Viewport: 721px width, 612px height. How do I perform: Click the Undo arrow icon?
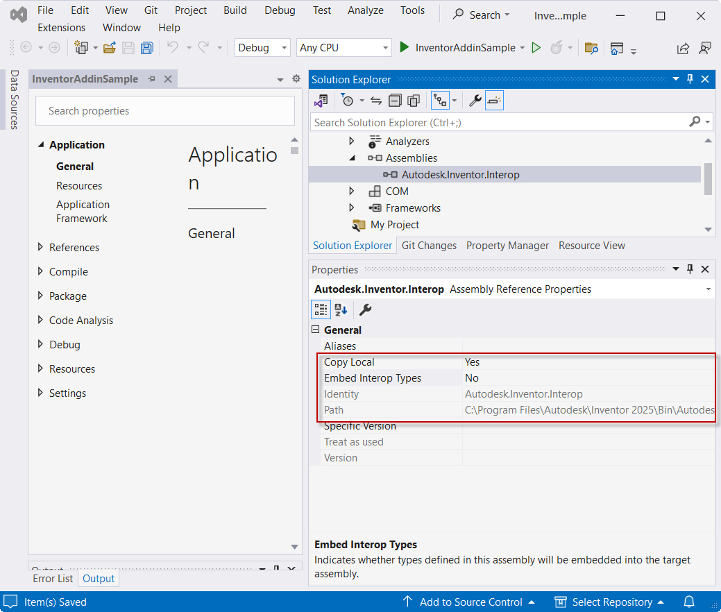click(x=172, y=47)
